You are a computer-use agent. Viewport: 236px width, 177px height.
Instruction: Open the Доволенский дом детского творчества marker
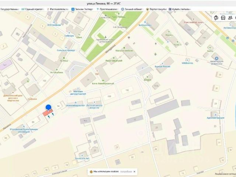pyautogui.click(x=13, y=93)
